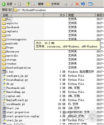This screenshot has height=125, width=104.
Task: Select the listeningposts folder icon
Action: (x=4, y=40)
